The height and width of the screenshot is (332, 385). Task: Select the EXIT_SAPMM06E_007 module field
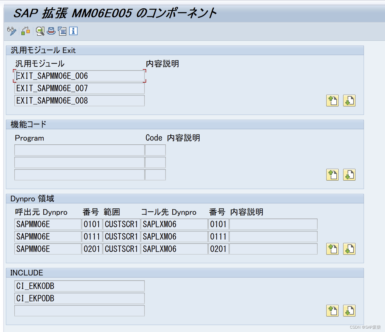(x=80, y=88)
